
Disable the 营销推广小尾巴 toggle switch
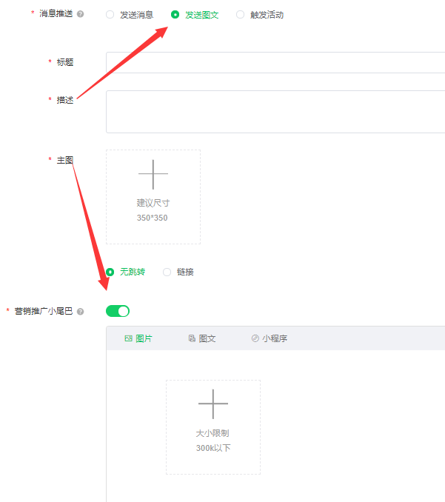click(118, 311)
